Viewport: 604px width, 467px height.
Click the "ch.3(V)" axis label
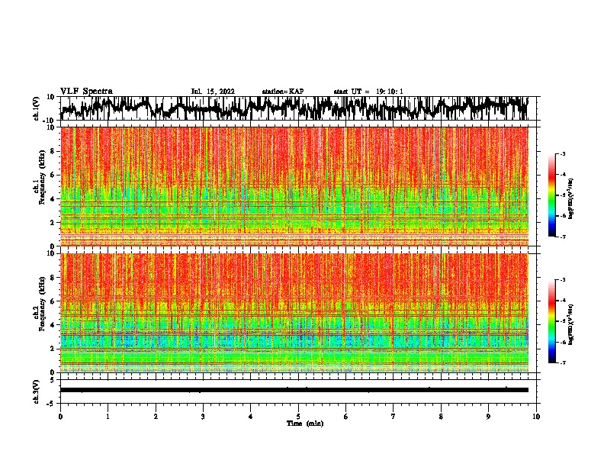37,391
